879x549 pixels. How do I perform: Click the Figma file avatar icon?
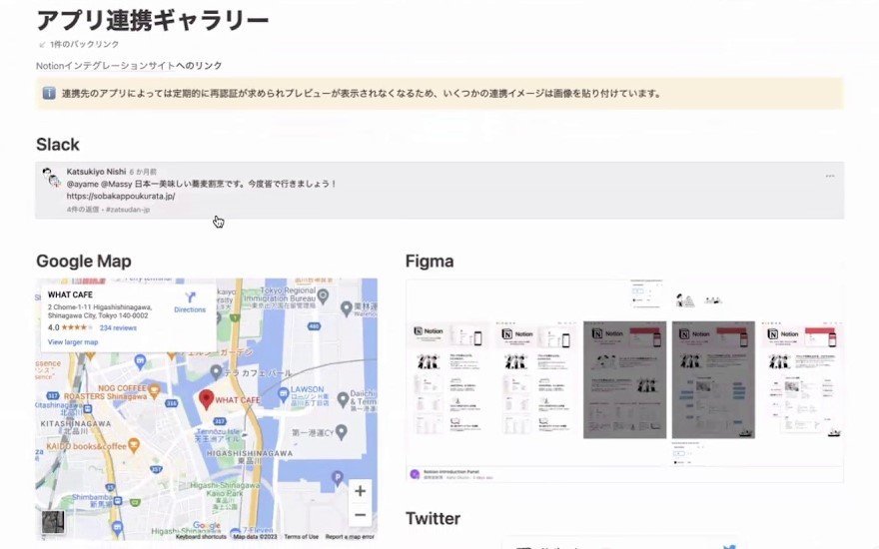(415, 474)
